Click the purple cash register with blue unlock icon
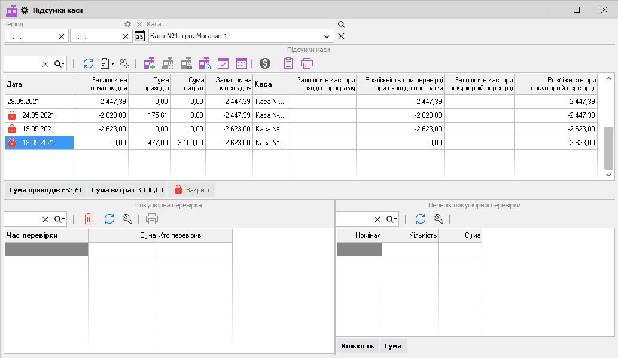 click(205, 63)
